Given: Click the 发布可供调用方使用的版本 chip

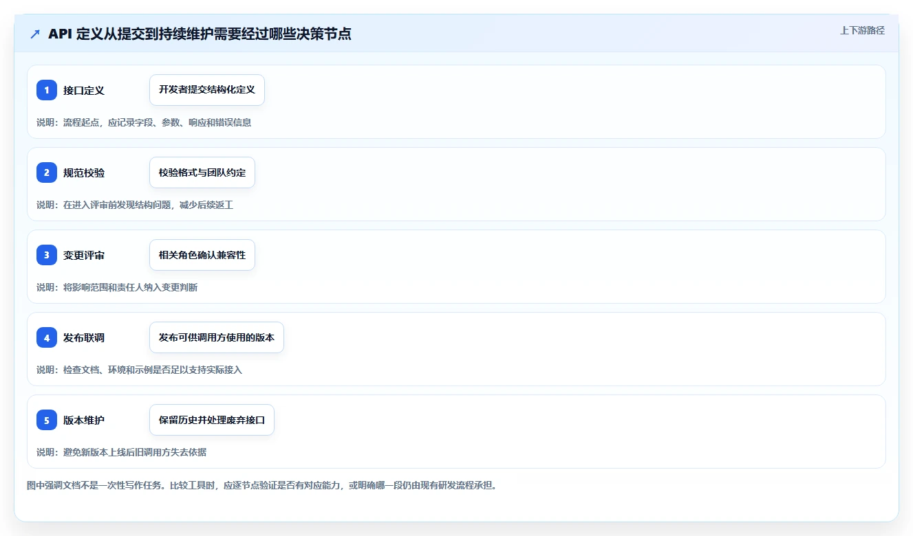Looking at the screenshot, I should (x=217, y=337).
